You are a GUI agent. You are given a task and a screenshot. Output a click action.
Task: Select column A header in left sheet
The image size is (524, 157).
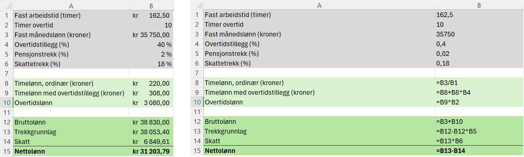click(71, 6)
